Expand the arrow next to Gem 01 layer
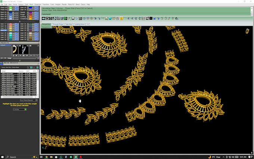This screenshot has width=254, height=159. click(8, 12)
